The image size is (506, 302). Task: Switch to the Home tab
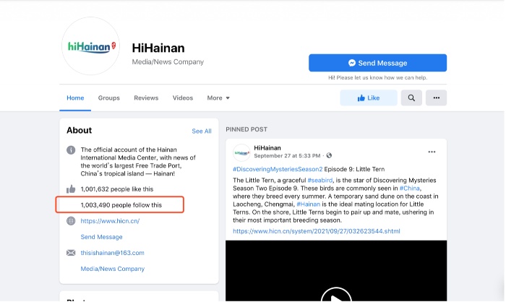pos(75,98)
